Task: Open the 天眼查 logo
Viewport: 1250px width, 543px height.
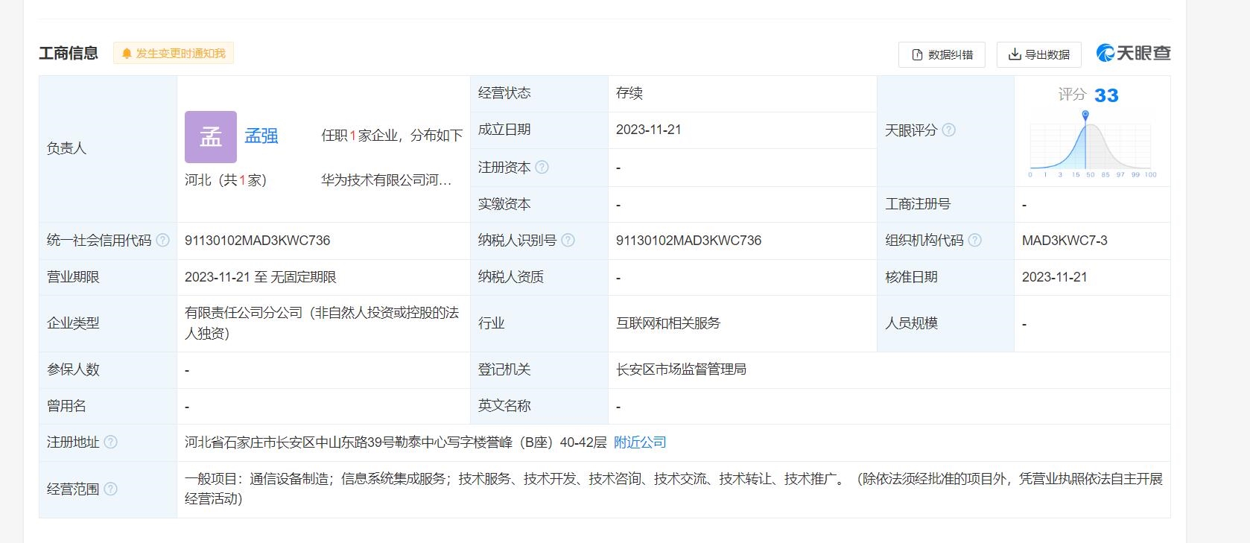Action: pos(1133,54)
